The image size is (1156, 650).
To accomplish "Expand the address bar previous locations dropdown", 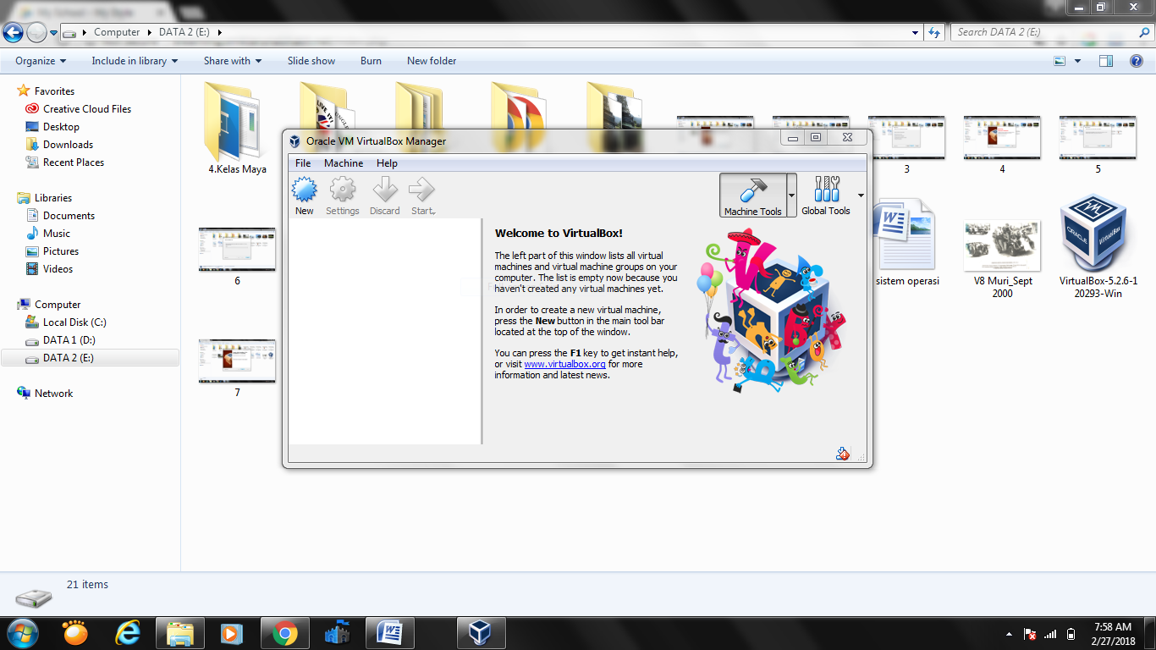I will click(x=916, y=33).
